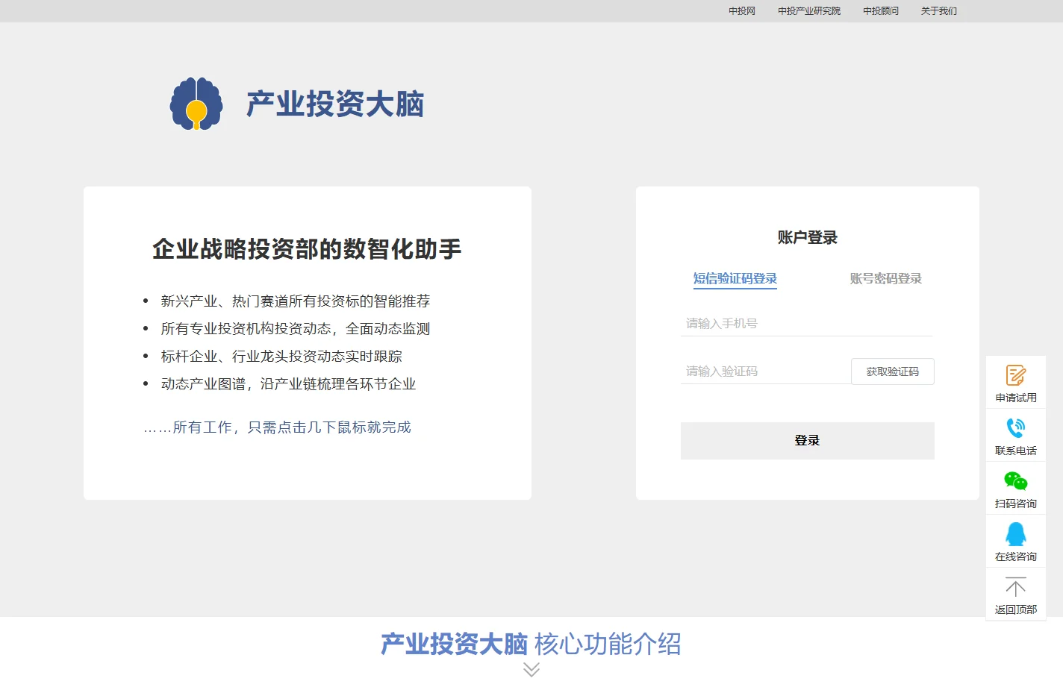Click the 联系电话 label in sidebar
The height and width of the screenshot is (696, 1063).
[x=1016, y=451]
